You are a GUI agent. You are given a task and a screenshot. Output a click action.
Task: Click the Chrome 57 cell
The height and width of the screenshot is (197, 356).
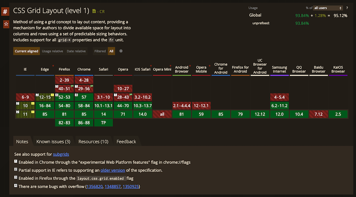tap(84, 97)
